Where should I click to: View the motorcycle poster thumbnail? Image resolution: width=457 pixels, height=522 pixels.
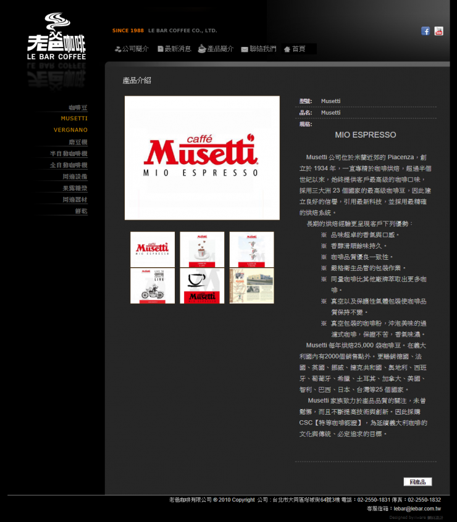(x=153, y=286)
